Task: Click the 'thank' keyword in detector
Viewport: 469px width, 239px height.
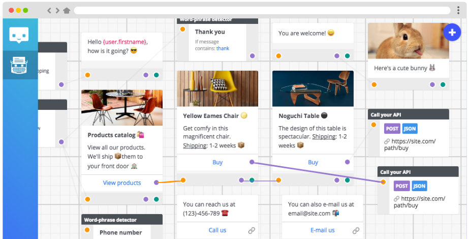Action: (x=223, y=48)
